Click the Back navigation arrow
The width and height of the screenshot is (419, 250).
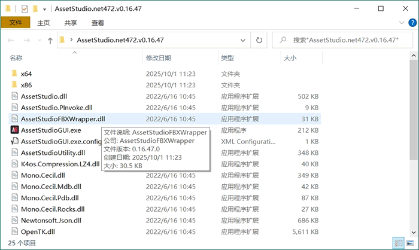pyautogui.click(x=11, y=40)
